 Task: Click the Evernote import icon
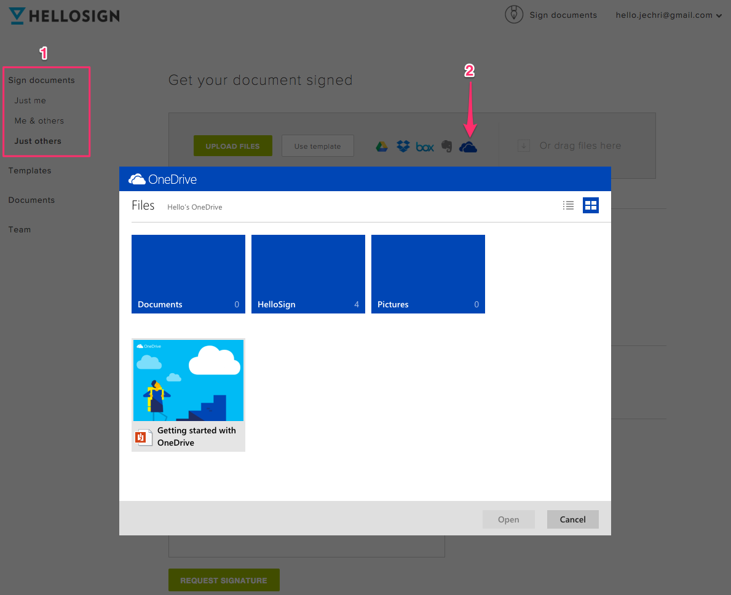pyautogui.click(x=446, y=146)
